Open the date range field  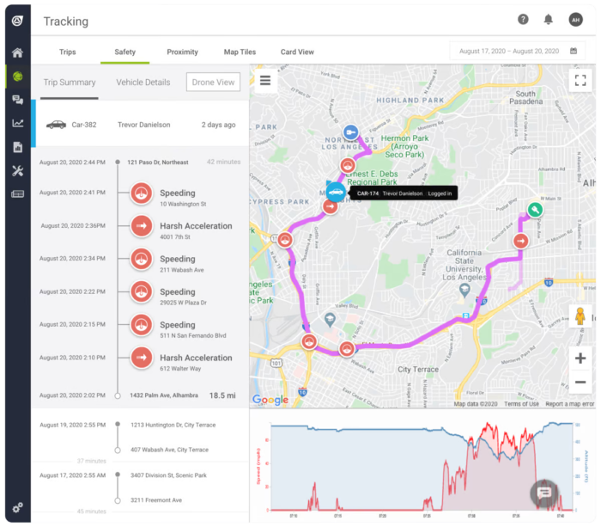point(518,51)
